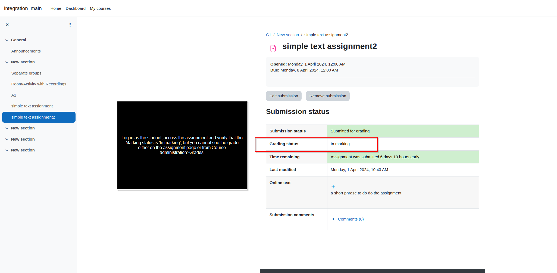The width and height of the screenshot is (557, 273).
Task: Click the 'Submitted for grading' status cell
Action: point(403,131)
